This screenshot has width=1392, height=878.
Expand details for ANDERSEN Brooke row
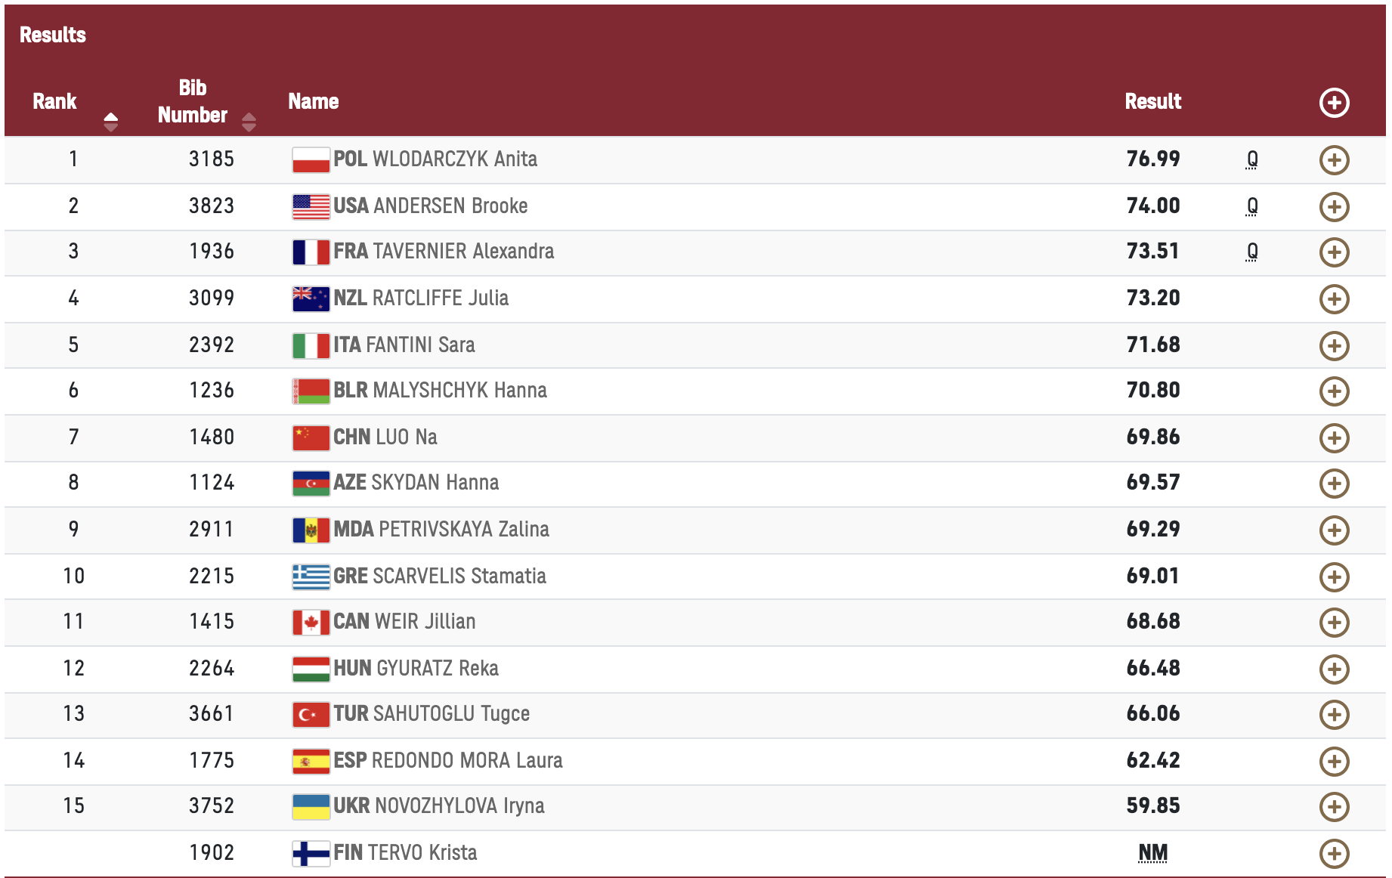tap(1334, 207)
